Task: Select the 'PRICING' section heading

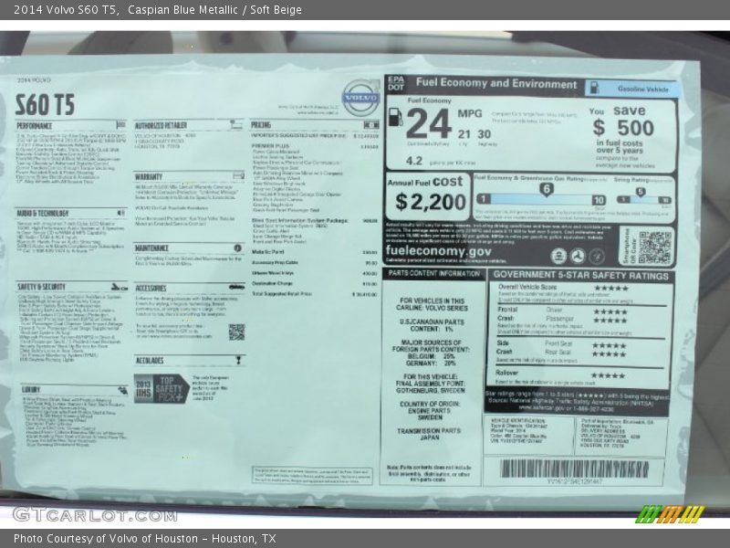Action: pyautogui.click(x=261, y=125)
